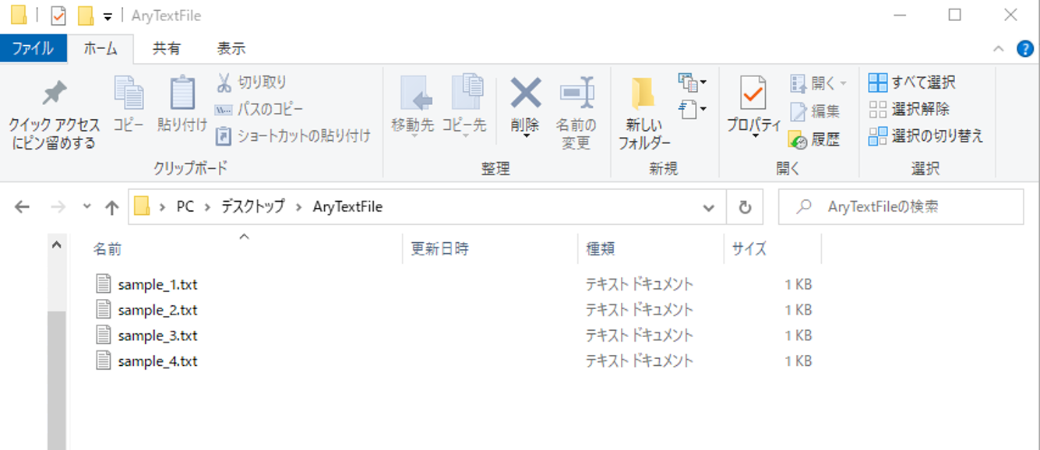This screenshot has height=450, width=1040.
Task: Open the File (ファイル) tab
Action: tap(33, 48)
